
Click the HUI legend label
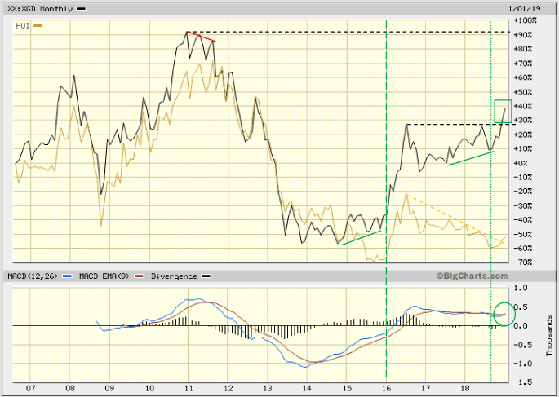coord(24,26)
